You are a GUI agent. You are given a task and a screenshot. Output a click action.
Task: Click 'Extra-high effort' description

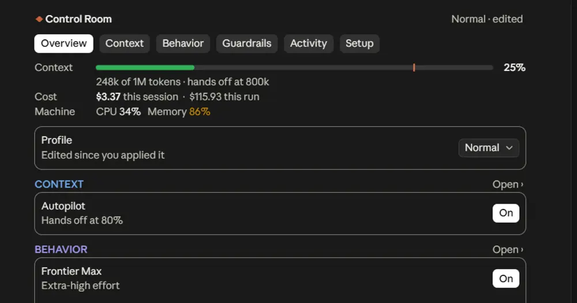pos(80,286)
